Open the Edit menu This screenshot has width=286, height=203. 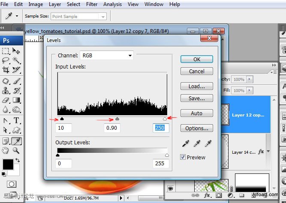click(x=18, y=4)
